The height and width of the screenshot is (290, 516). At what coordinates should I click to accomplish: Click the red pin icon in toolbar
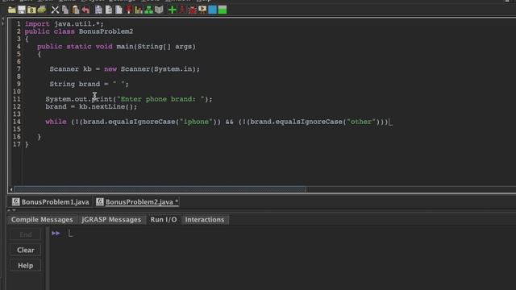pos(129,10)
